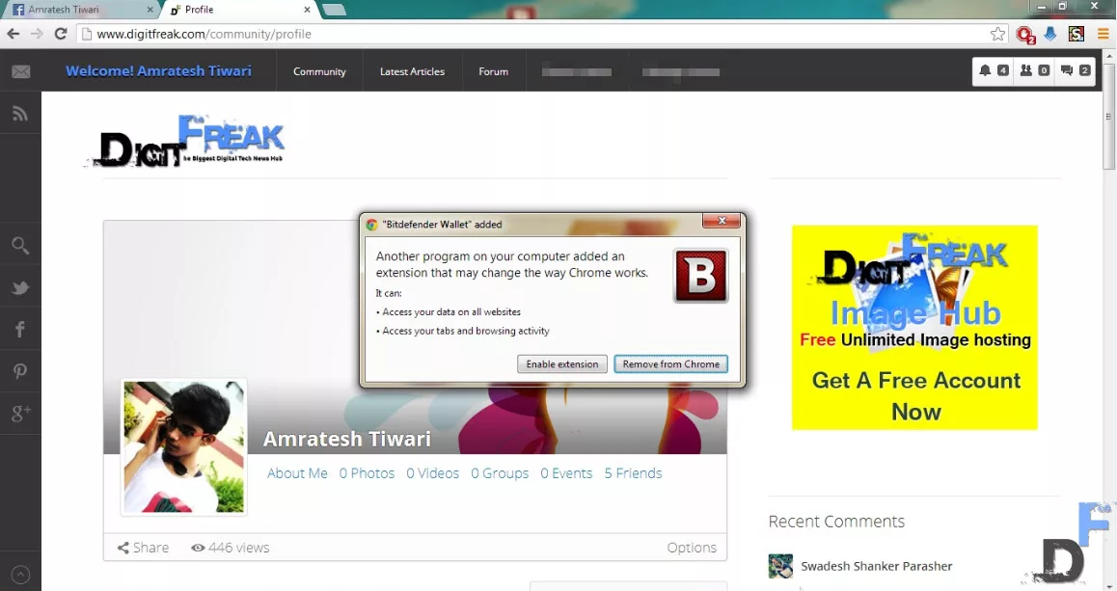Click Enable extension in the dialog
Viewport: 1117px width, 591px height.
pyautogui.click(x=562, y=363)
